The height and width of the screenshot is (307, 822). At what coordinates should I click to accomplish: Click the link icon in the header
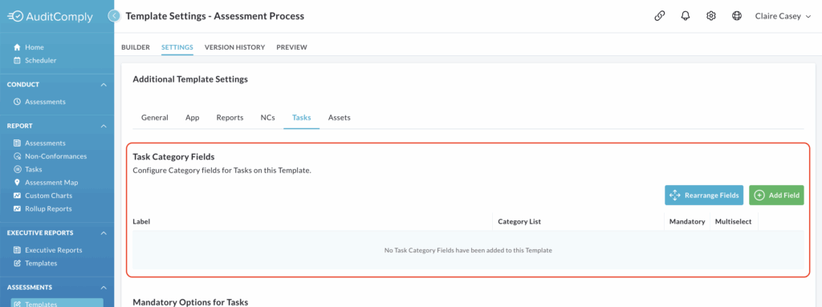660,16
